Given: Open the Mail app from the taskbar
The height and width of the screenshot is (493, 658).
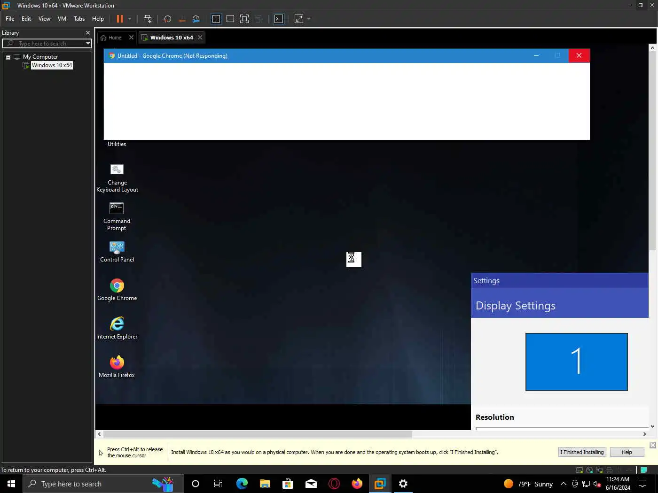Looking at the screenshot, I should click(x=311, y=484).
